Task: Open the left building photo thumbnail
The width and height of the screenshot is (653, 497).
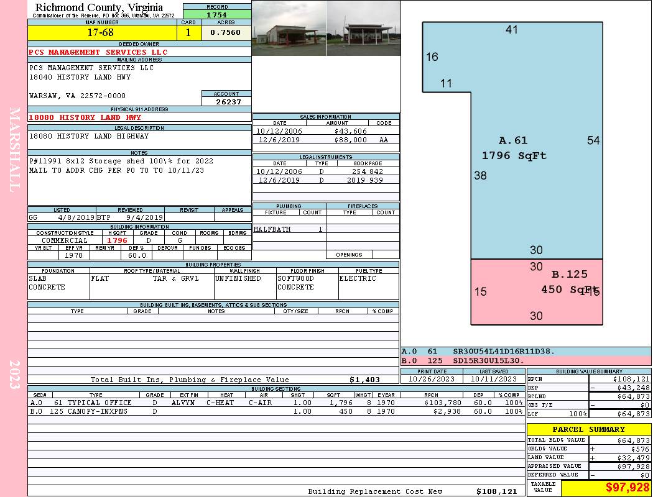Action: click(x=289, y=28)
